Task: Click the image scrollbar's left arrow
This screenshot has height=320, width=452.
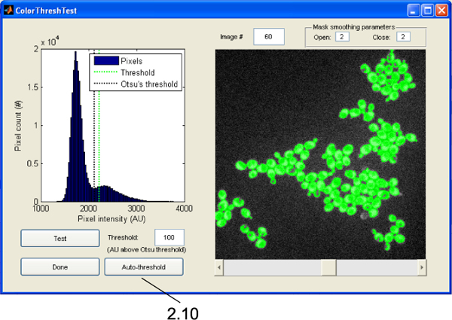Action: pyautogui.click(x=220, y=267)
